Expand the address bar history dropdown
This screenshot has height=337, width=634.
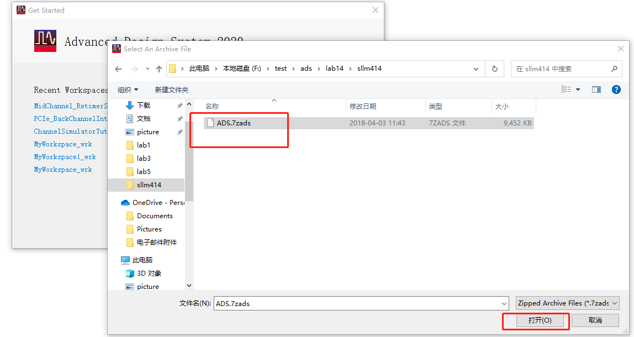tap(475, 69)
